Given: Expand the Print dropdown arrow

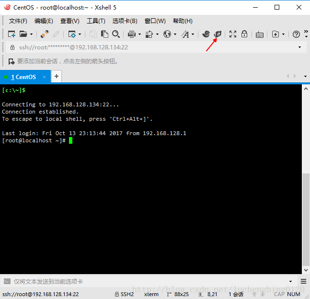Looking at the screenshot, I should coord(139,34).
